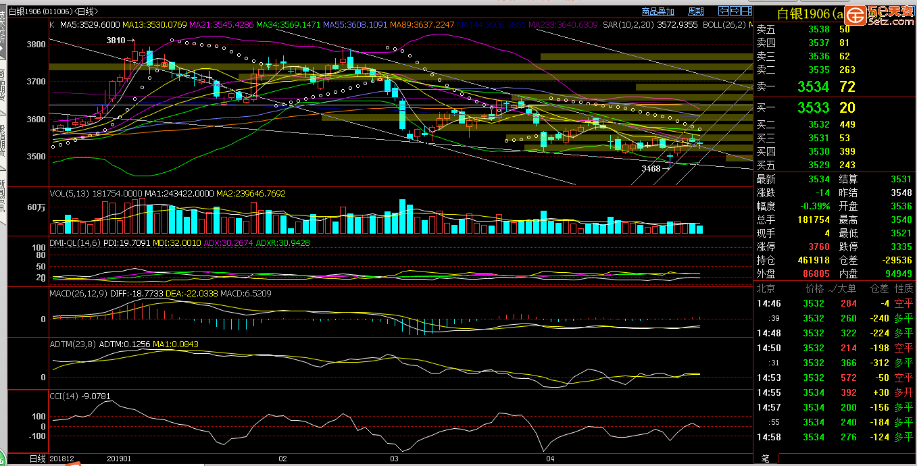Select the 买五 bid row at 3529
Screen dimensions: 917x466
pos(835,165)
